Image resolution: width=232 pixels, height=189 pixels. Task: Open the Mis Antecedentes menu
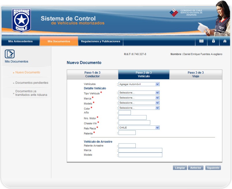(20, 41)
